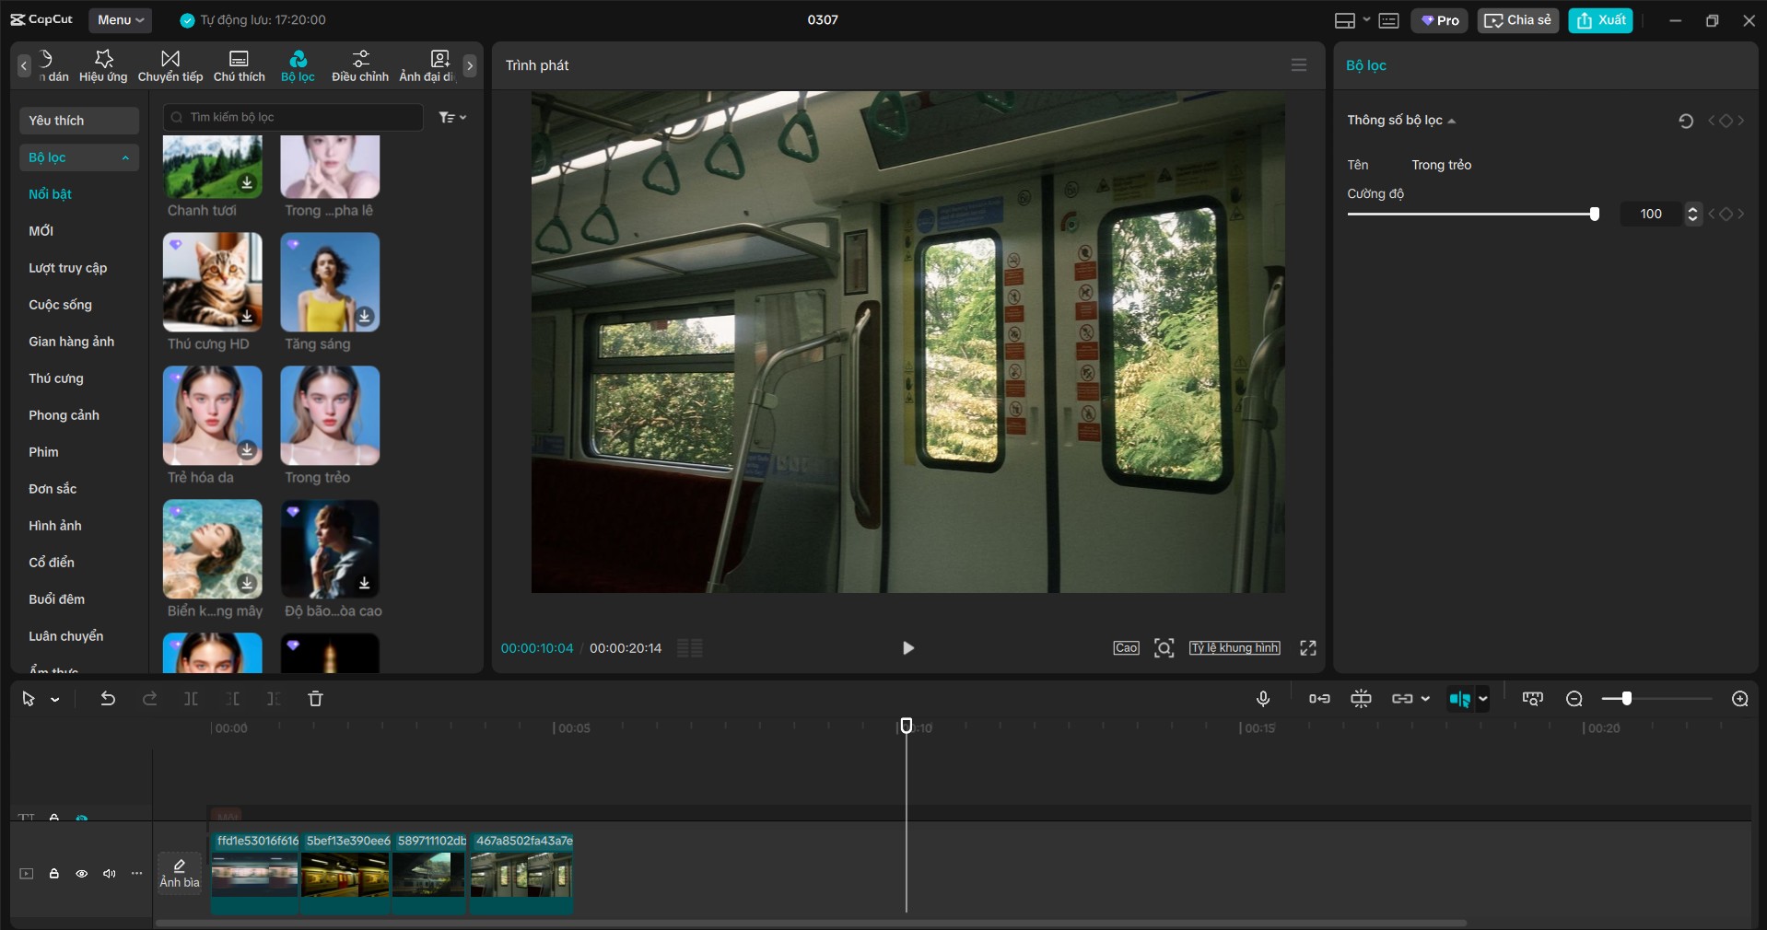The image size is (1767, 930).
Task: Open the Menu dropdown
Action: 120,19
